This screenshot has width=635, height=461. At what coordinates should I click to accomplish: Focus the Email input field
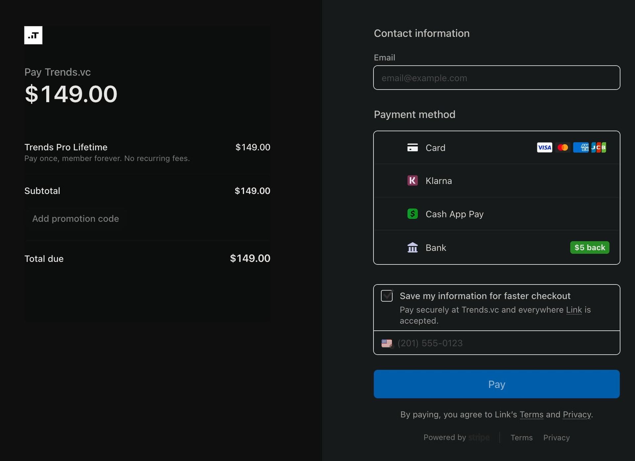point(496,78)
